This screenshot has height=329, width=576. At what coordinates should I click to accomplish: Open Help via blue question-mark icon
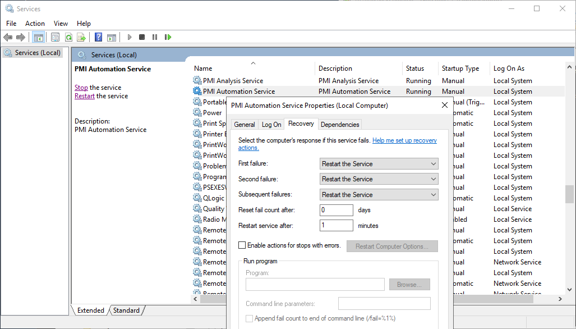[x=99, y=37]
